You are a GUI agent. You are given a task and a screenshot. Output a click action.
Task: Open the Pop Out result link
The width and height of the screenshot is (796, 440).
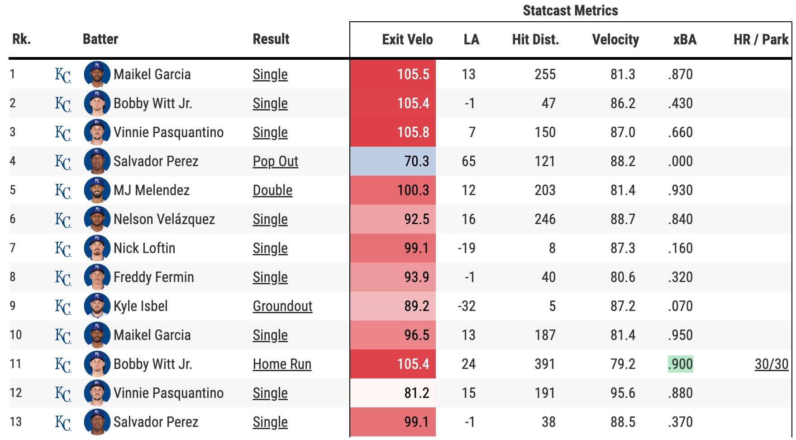pos(275,161)
